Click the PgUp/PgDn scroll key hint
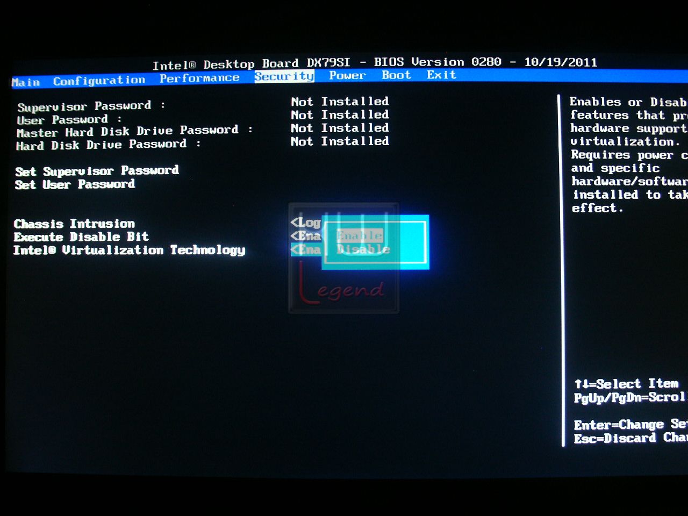Image resolution: width=688 pixels, height=516 pixels. (x=630, y=397)
